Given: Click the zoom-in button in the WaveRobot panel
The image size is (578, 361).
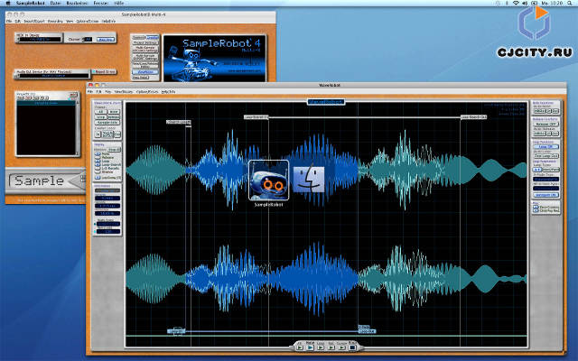Looking at the screenshot, I should [x=98, y=134].
